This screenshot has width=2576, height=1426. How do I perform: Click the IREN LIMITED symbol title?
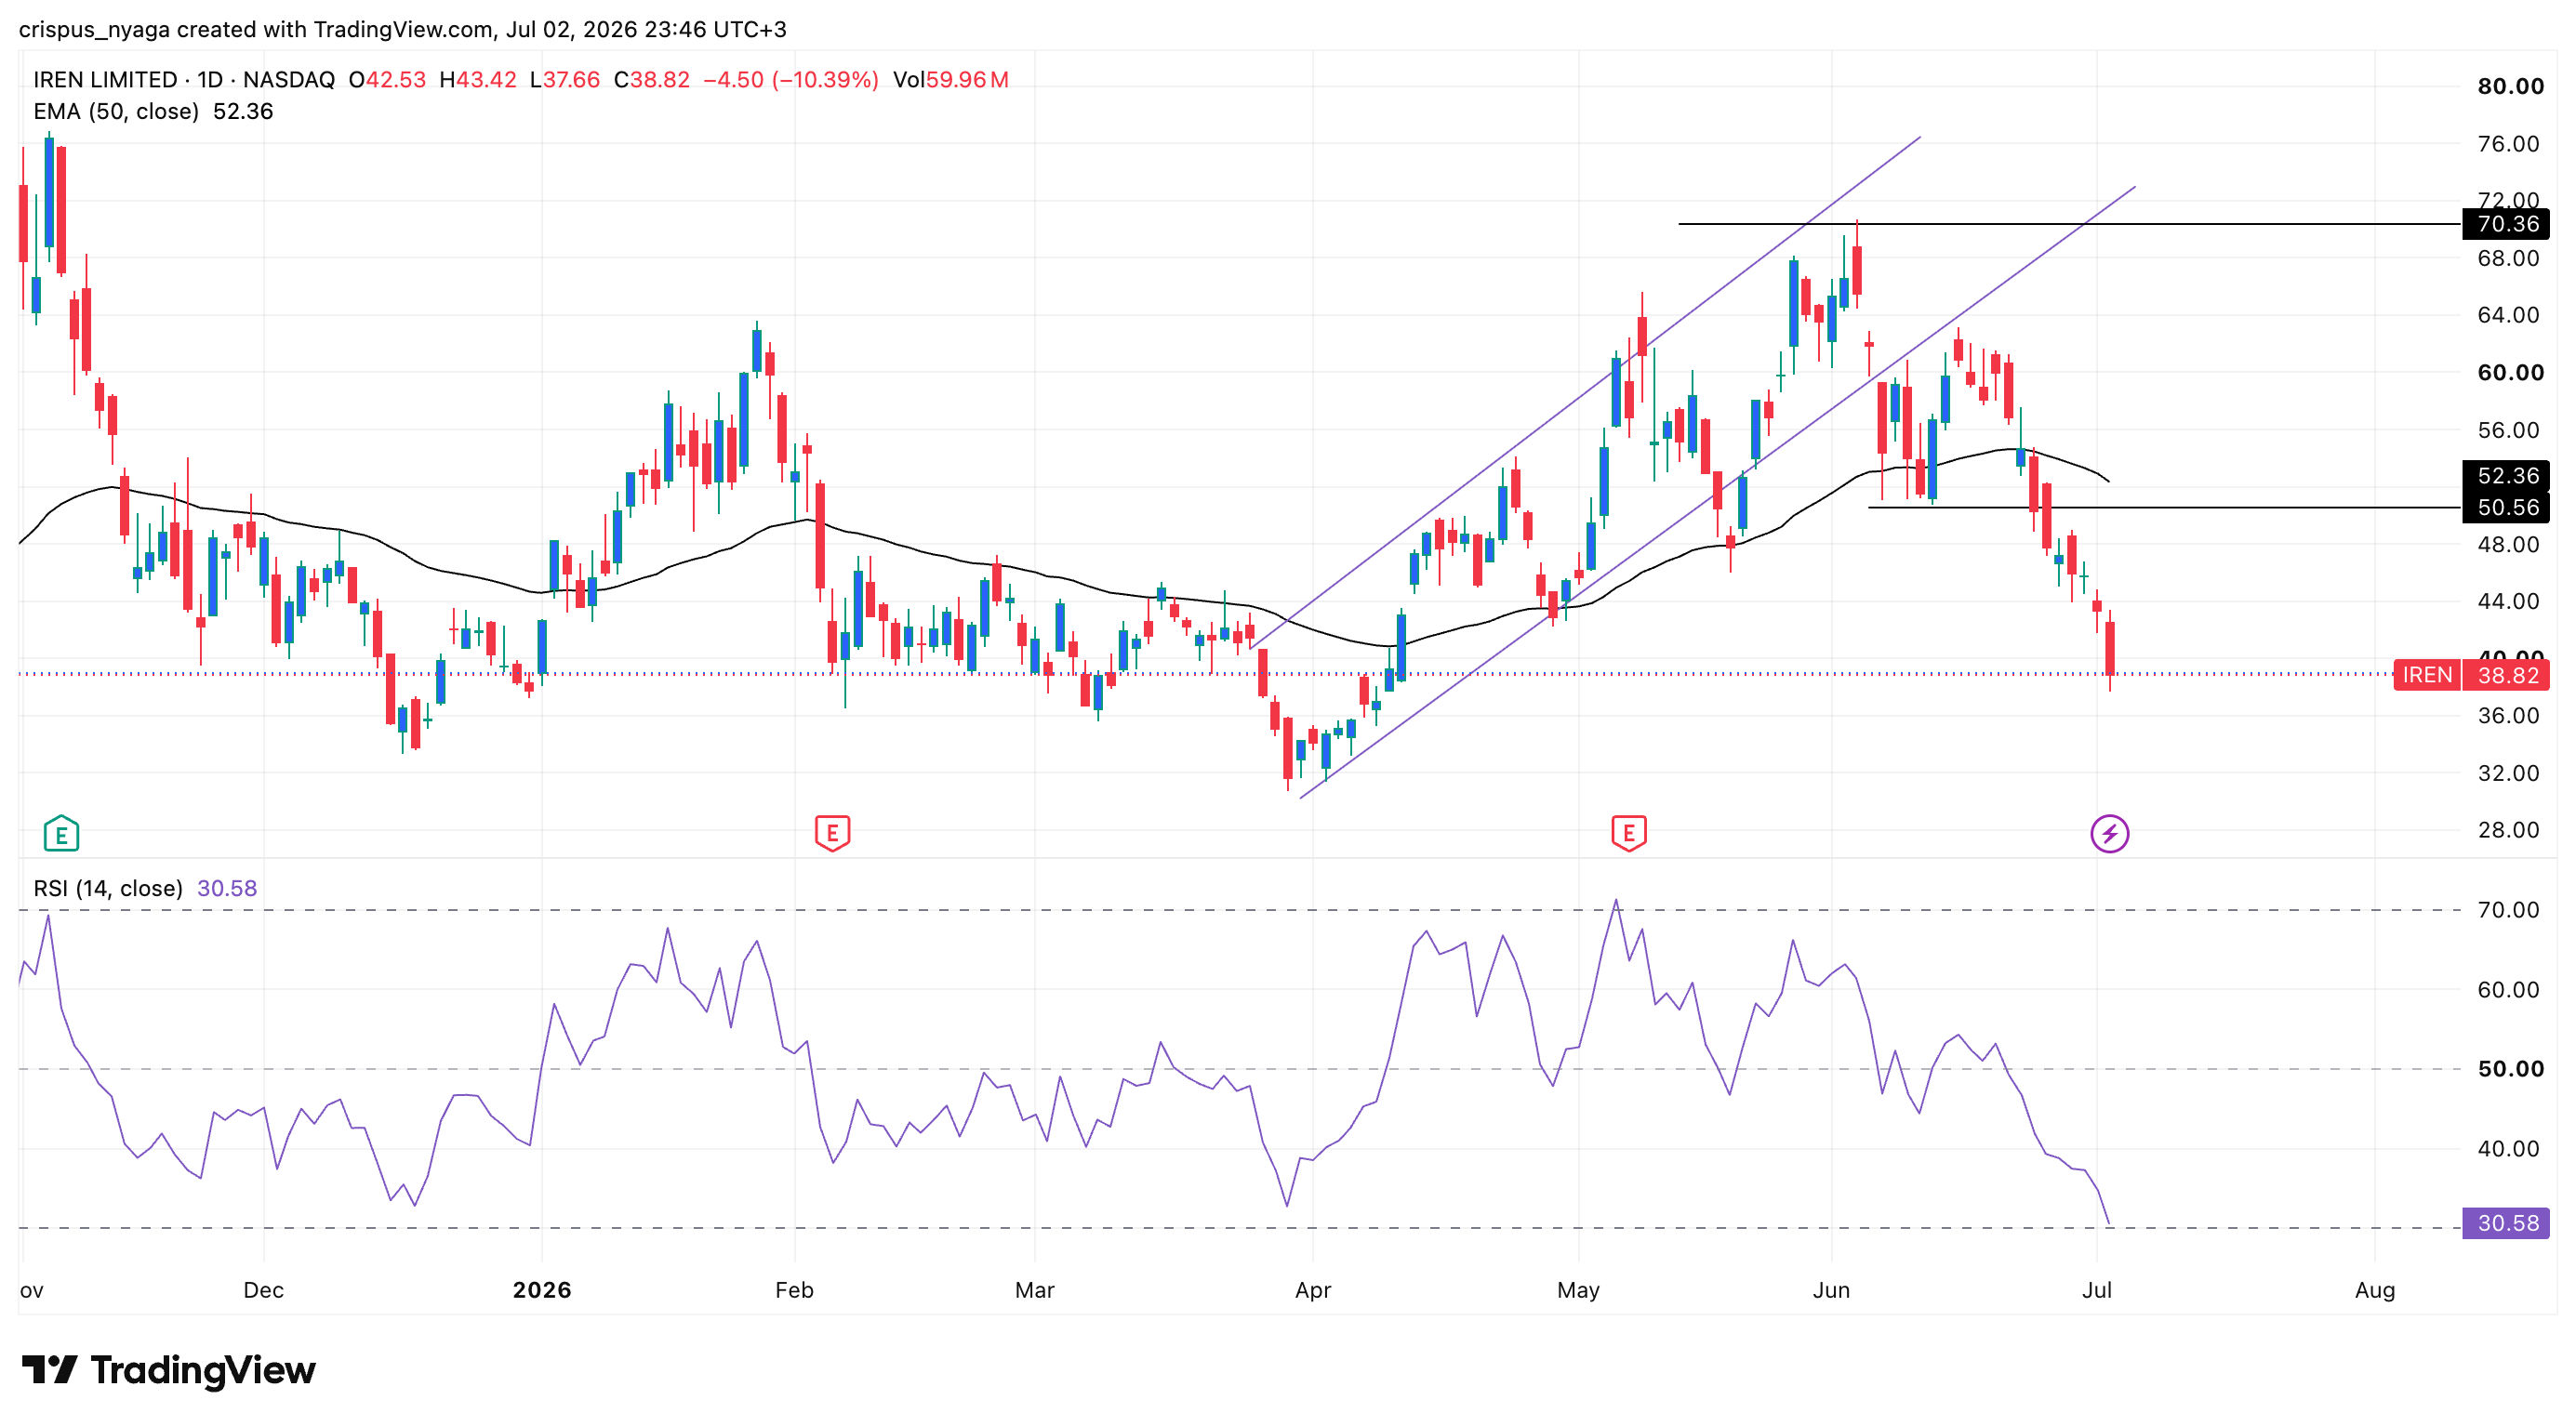tap(105, 80)
